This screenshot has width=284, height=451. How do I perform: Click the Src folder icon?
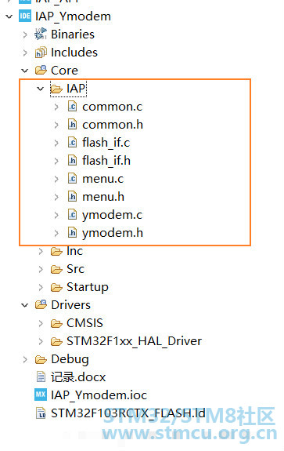pos(56,270)
